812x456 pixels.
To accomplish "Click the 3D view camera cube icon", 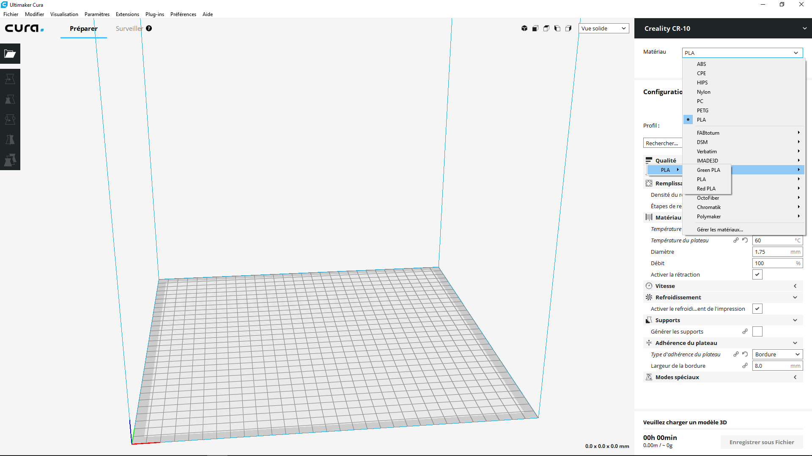I will [524, 28].
